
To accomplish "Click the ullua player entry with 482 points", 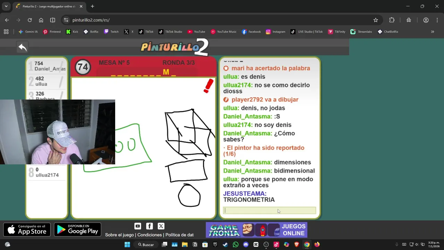I will [46, 81].
